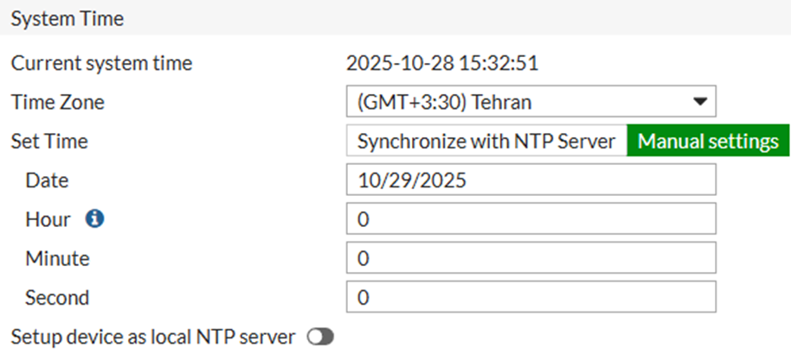This screenshot has width=791, height=360.
Task: Focus the Minute input field
Action: 531,258
